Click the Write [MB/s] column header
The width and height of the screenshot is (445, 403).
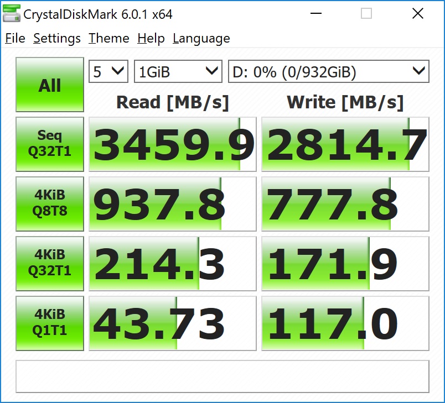click(x=345, y=102)
